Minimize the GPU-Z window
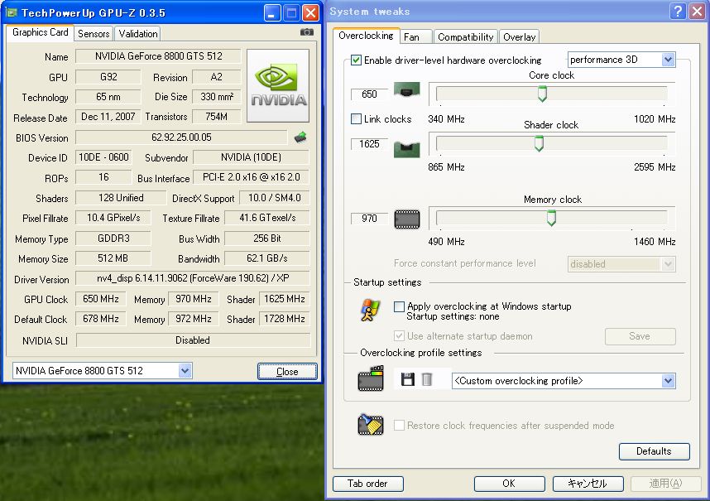Viewport: 710px width, 501px height. [271, 12]
